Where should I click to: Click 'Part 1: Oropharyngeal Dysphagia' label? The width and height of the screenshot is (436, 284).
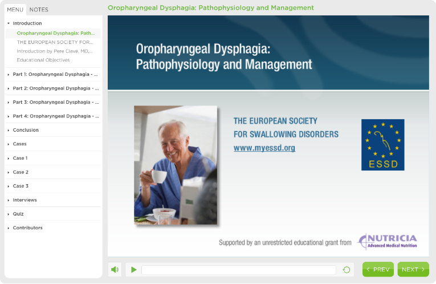coord(55,74)
